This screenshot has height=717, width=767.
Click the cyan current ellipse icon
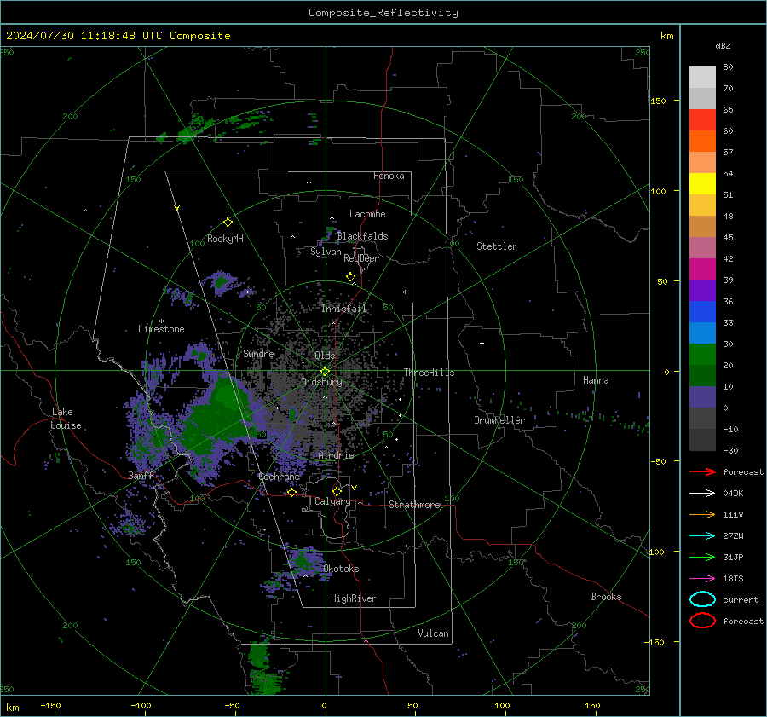pyautogui.click(x=702, y=599)
